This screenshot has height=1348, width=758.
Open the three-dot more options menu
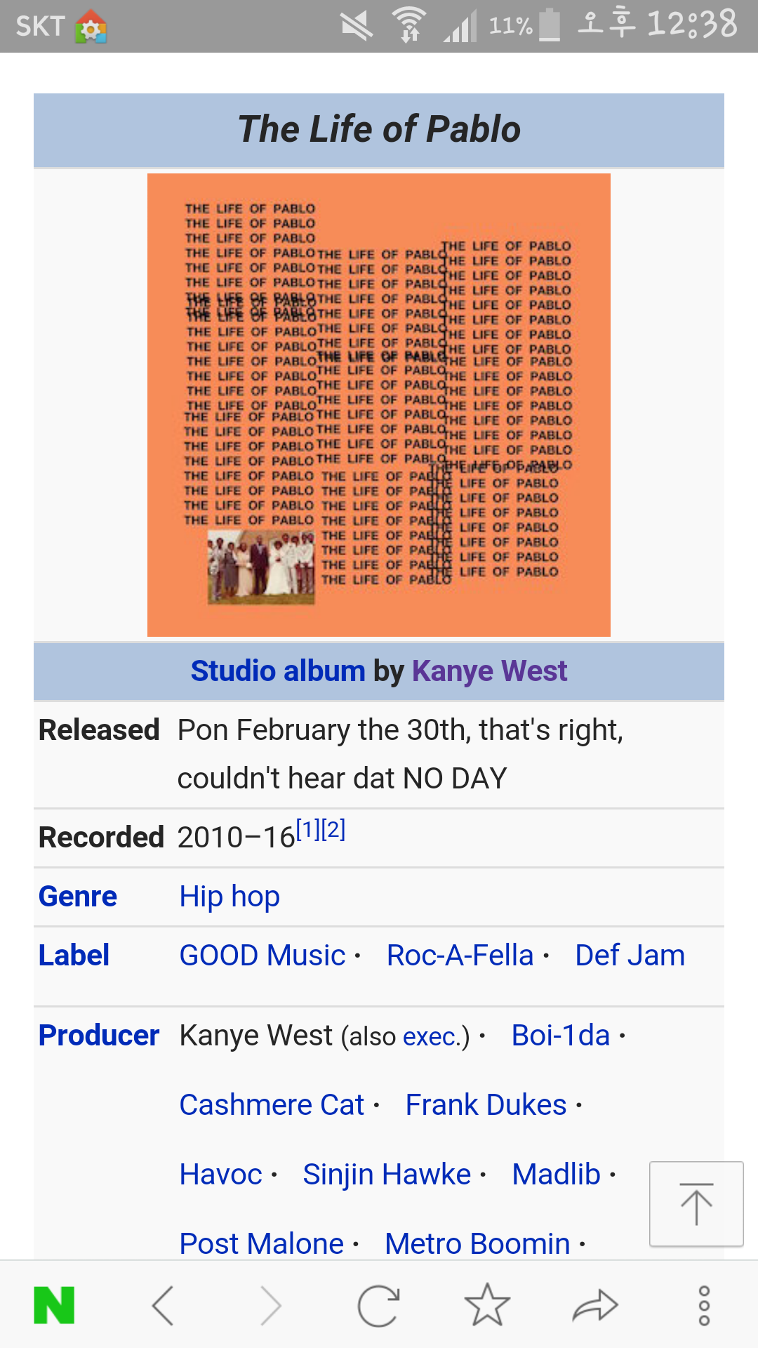pyautogui.click(x=704, y=1305)
